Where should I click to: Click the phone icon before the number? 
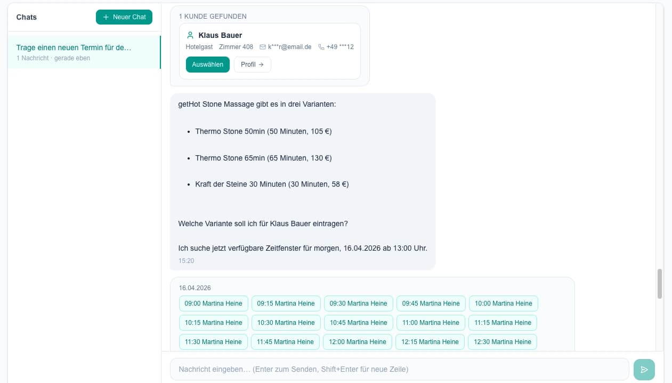tap(321, 47)
